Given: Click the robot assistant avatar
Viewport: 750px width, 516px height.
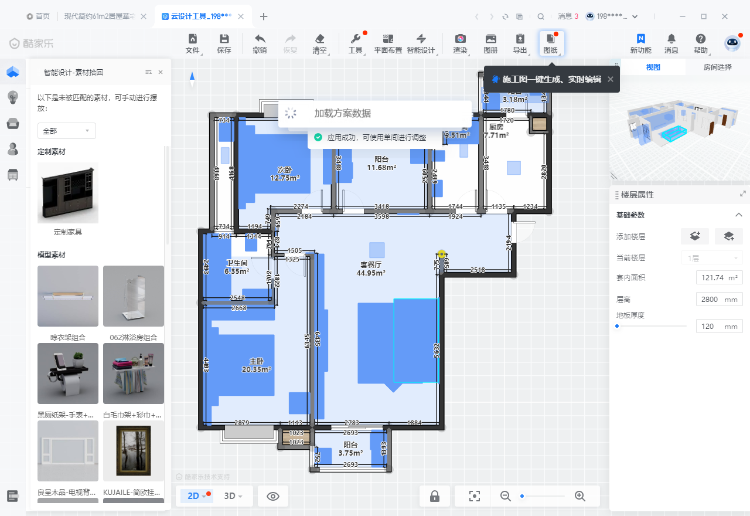Looking at the screenshot, I should click(x=732, y=43).
